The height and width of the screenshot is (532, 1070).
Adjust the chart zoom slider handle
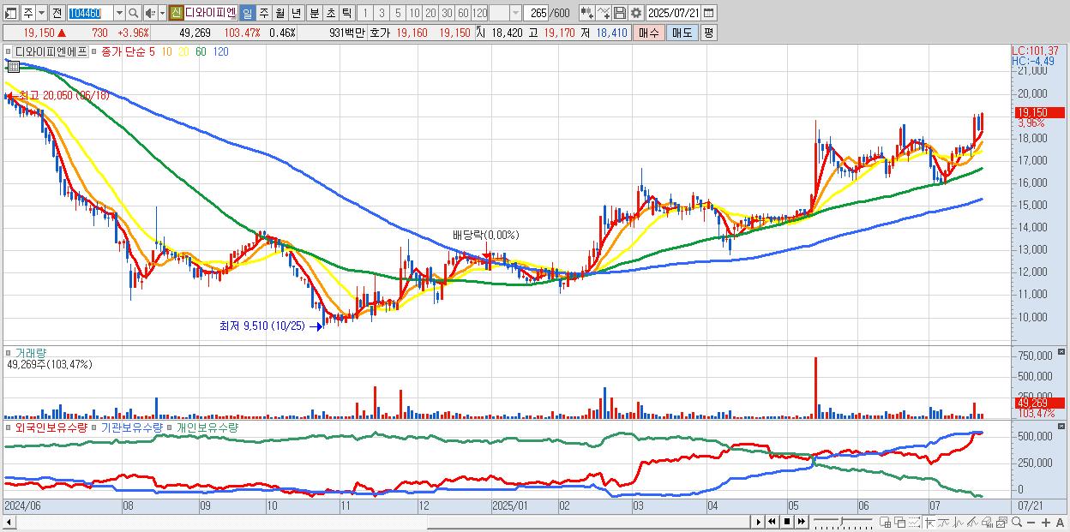pos(841,521)
